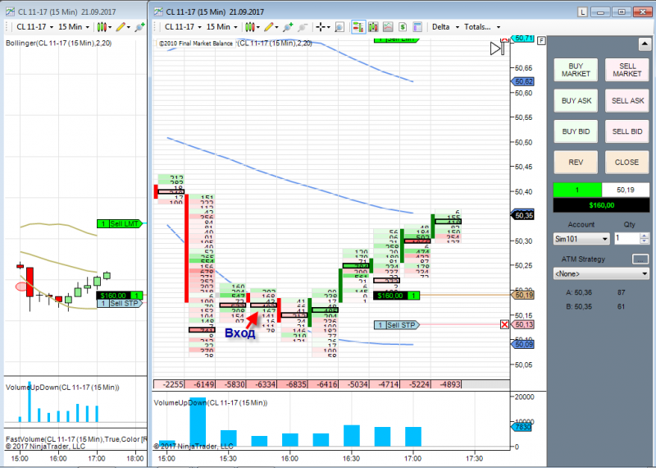Select the crosshair cursor tool
656x468 pixels.
click(x=322, y=27)
